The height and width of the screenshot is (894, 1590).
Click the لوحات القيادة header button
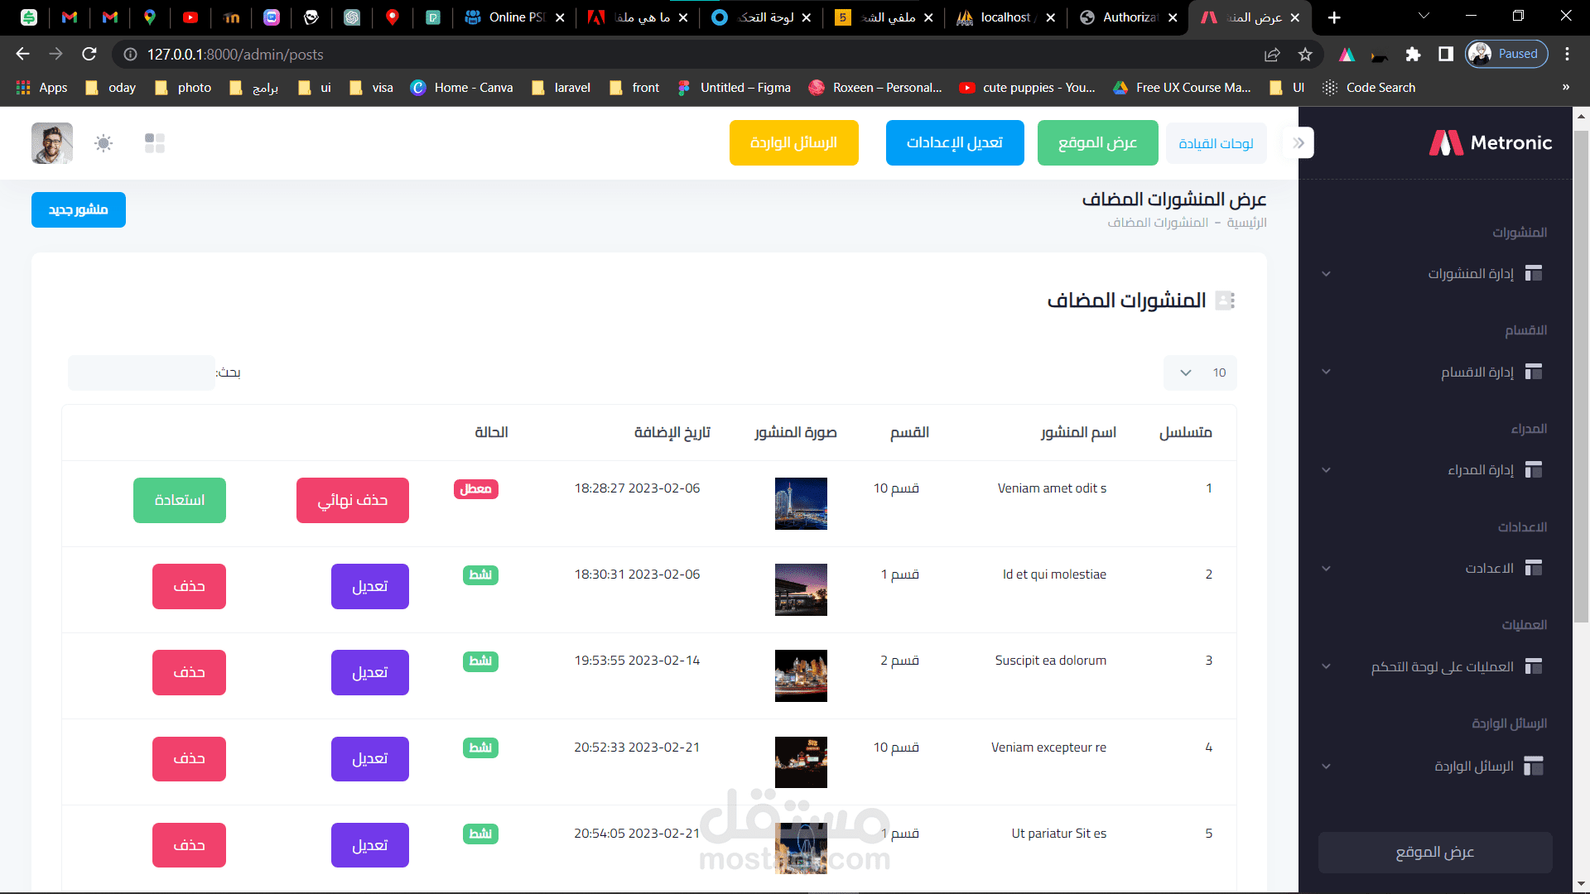tap(1216, 143)
